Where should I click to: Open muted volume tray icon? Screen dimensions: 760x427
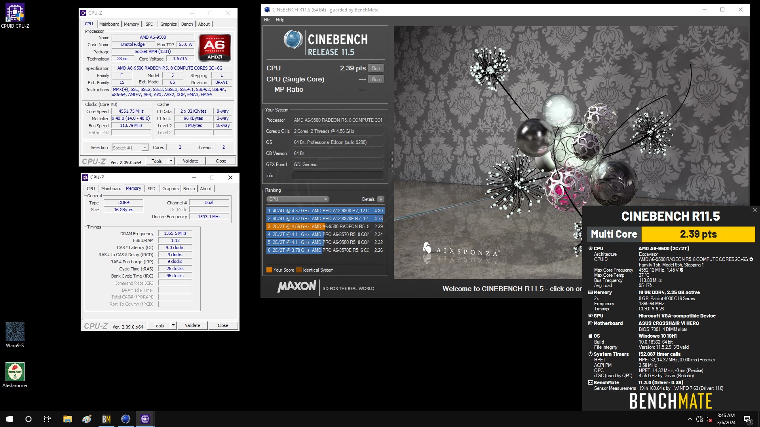pos(709,419)
